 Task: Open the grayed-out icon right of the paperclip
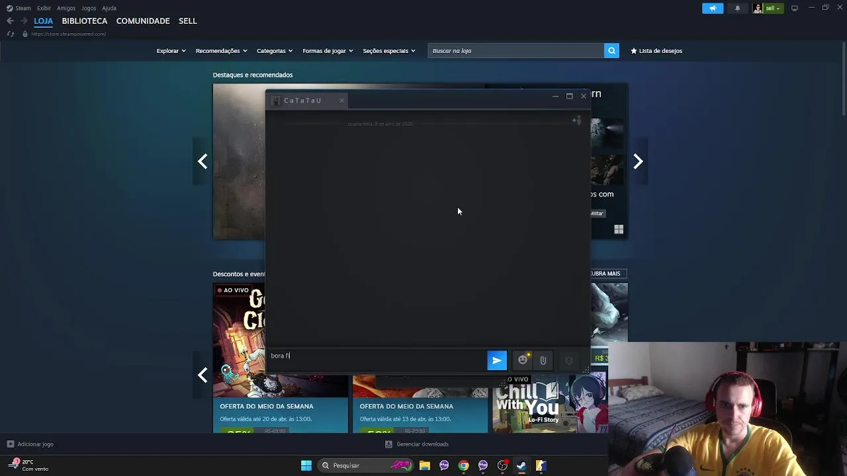pos(568,360)
